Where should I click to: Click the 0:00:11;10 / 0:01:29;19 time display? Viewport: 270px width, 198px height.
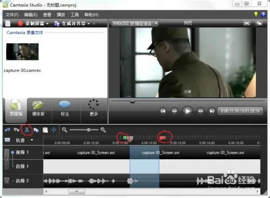pyautogui.click(x=240, y=111)
